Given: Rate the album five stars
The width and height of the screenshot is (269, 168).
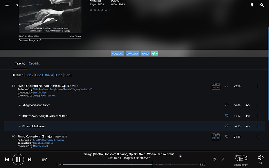Looking at the screenshot, I should (x=106, y=10).
